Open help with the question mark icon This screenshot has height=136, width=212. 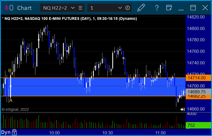click(157, 8)
